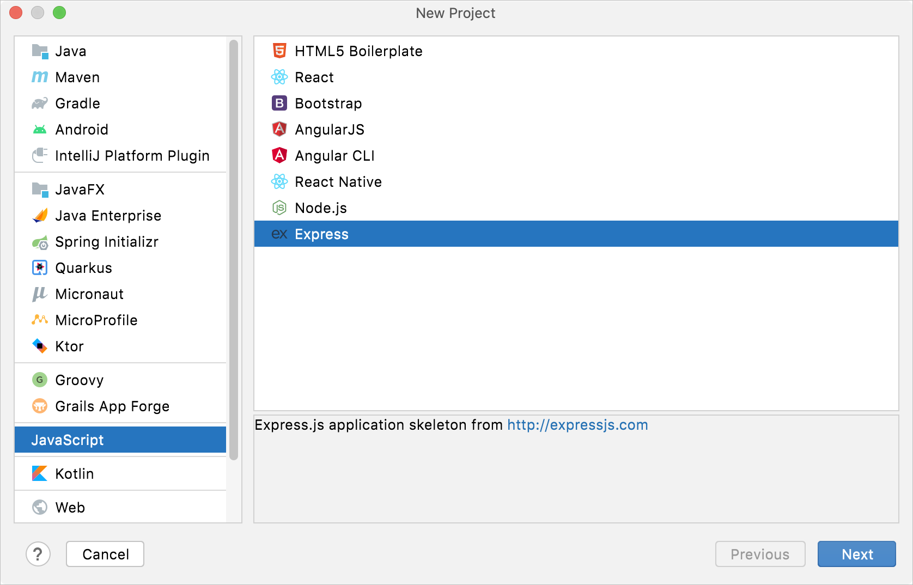Select the highlighted JavaScript category
913x585 pixels.
pos(120,440)
